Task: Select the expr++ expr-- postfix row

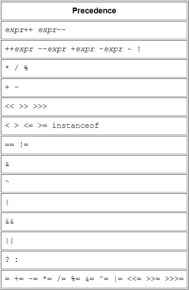Action: pyautogui.click(x=94, y=30)
